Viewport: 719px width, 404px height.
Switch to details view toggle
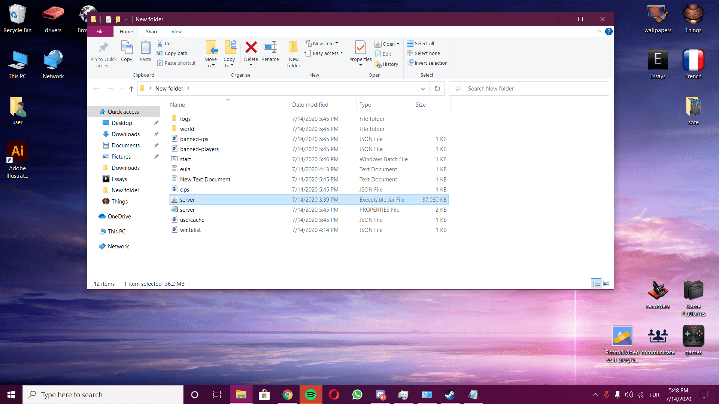click(596, 284)
